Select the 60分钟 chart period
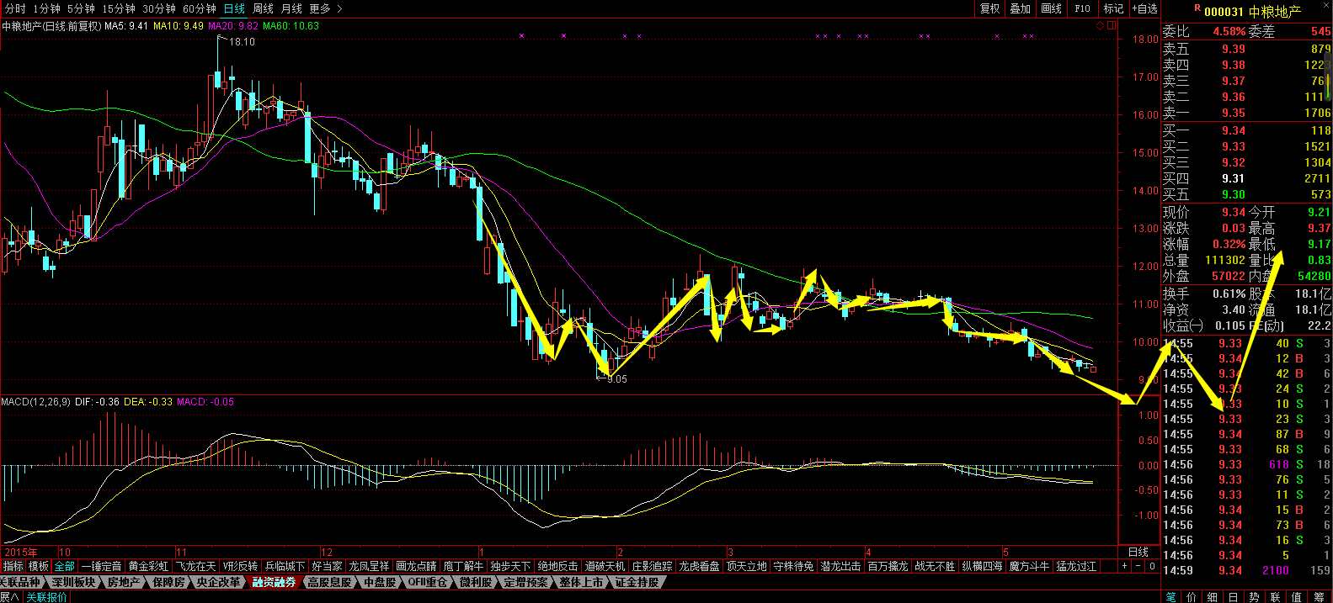The image size is (1333, 603). [x=200, y=8]
